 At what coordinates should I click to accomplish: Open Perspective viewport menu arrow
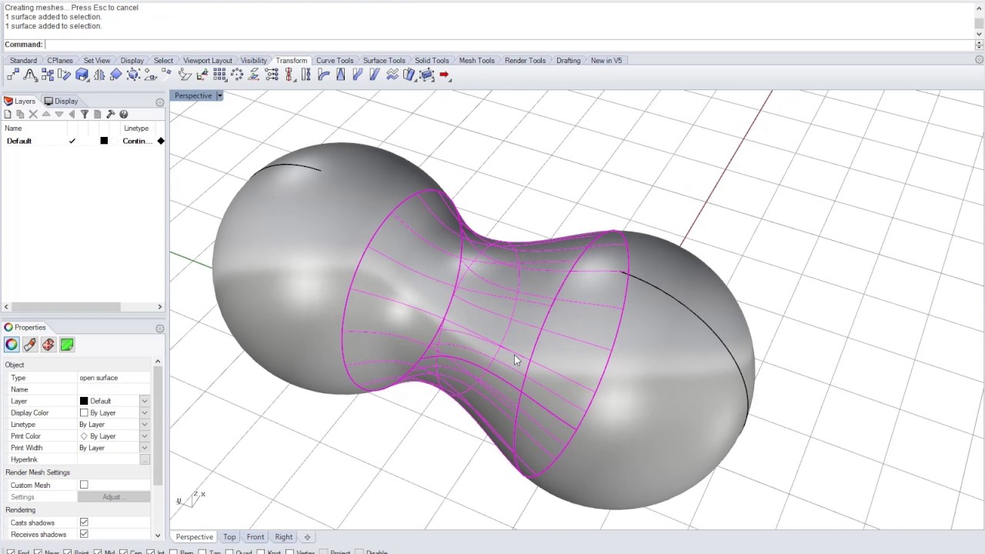(219, 95)
